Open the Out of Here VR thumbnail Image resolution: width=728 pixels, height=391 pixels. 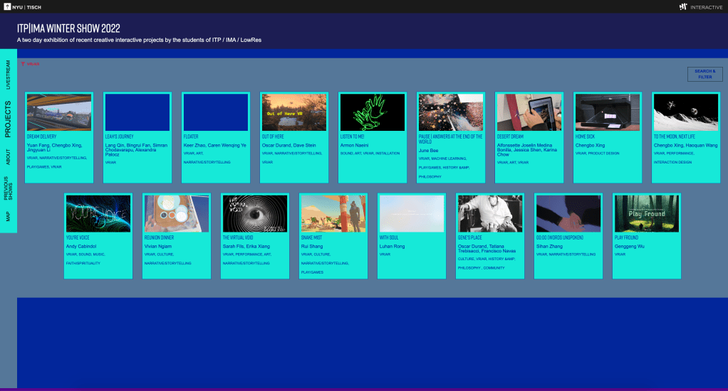pos(293,112)
